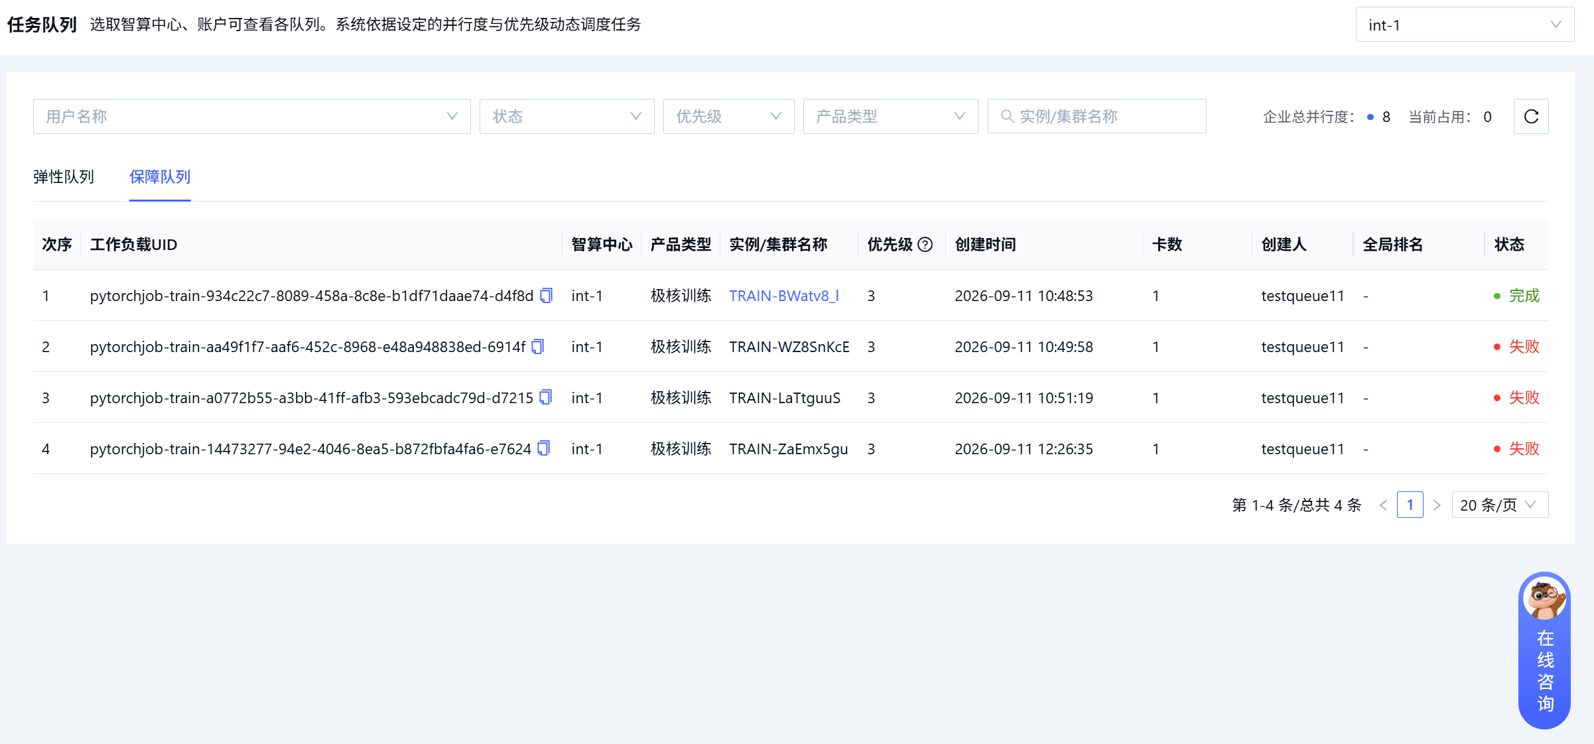This screenshot has height=744, width=1594.
Task: Click the 企业总并行度 value 8
Action: (x=1386, y=117)
